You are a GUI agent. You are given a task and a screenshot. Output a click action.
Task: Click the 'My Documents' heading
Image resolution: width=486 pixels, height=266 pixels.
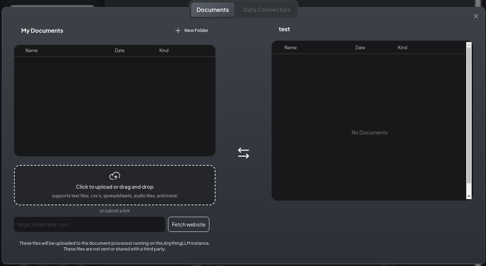[42, 31]
